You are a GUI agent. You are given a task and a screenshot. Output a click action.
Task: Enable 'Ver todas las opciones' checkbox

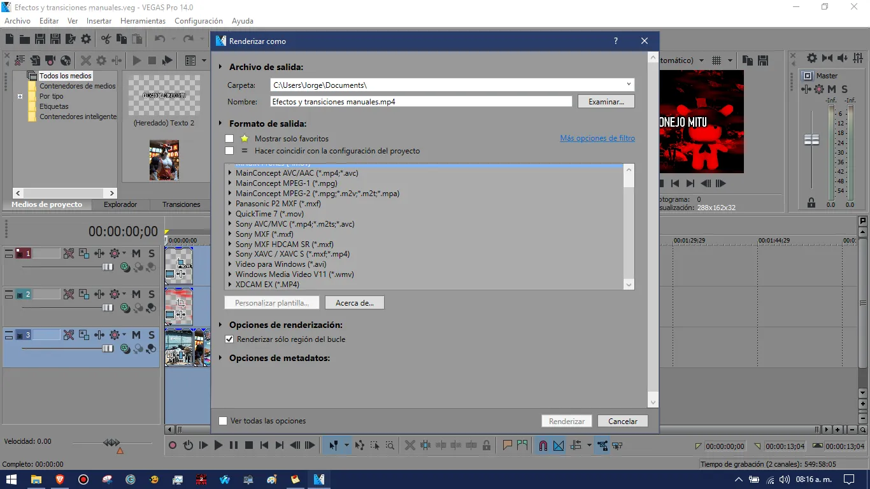pos(223,421)
